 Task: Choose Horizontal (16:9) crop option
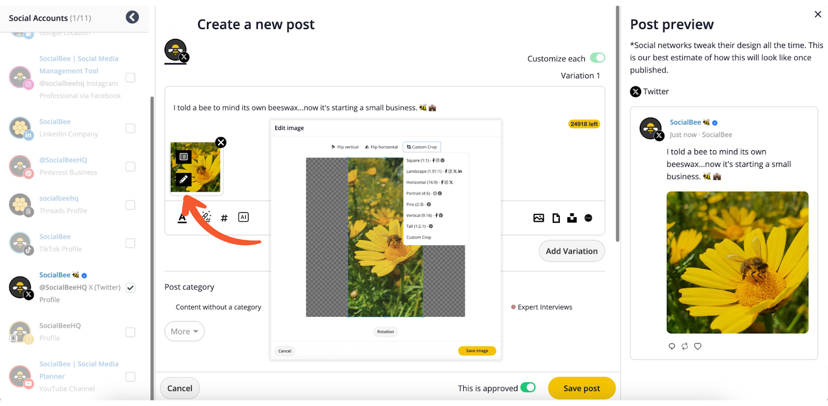tap(430, 182)
